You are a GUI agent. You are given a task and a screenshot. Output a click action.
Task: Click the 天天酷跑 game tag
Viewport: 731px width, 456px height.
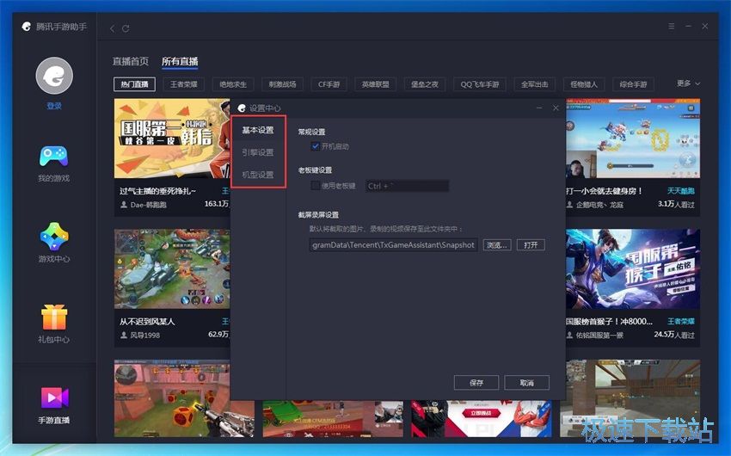click(680, 191)
